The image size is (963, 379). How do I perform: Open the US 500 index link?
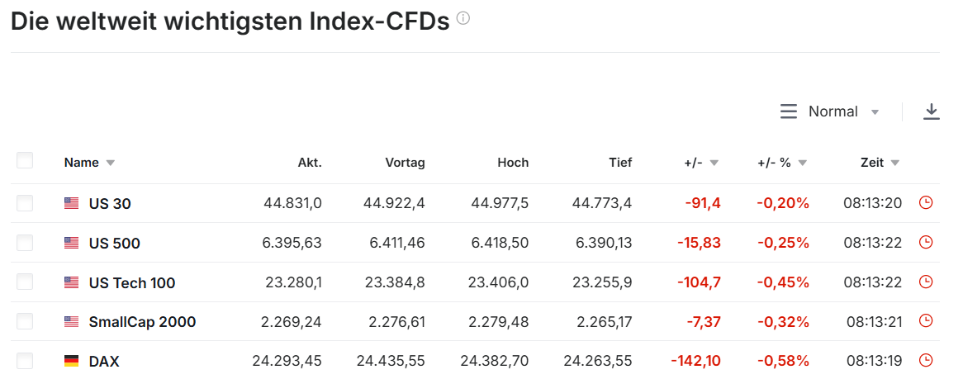(x=114, y=244)
